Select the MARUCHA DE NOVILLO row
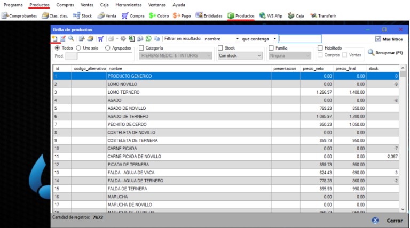This screenshot has height=228, width=410. (x=226, y=205)
